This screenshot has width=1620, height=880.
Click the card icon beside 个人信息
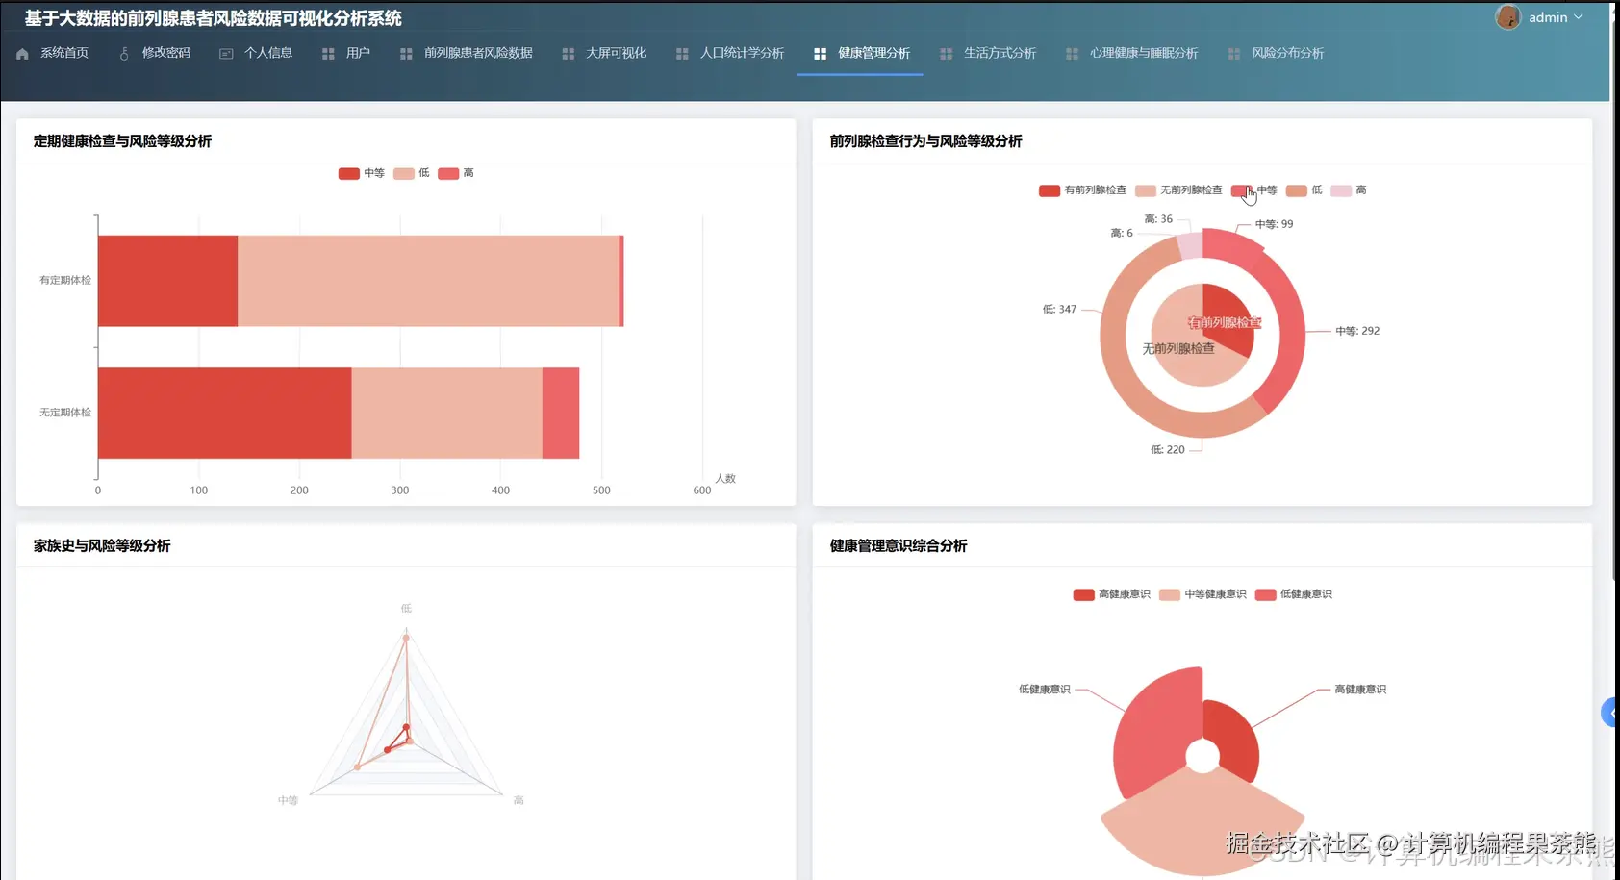(226, 54)
